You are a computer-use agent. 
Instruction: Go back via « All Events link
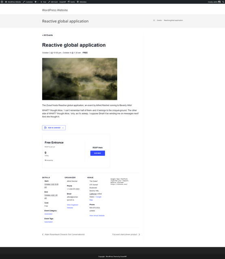47,35
